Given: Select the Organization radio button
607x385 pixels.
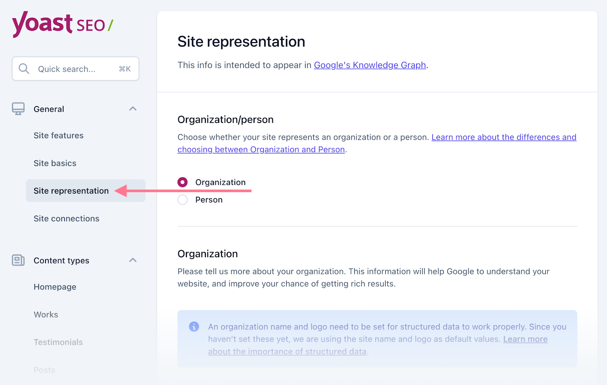Looking at the screenshot, I should tap(182, 182).
